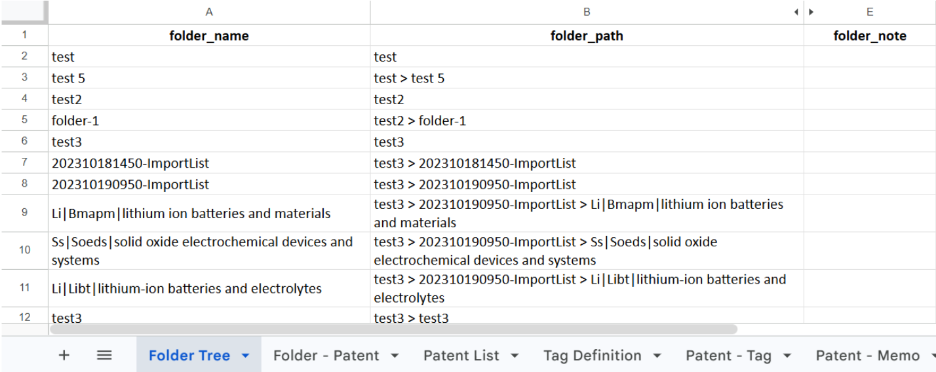The image size is (936, 372).
Task: Open the Tag Definition tab dropdown arrow
Action: pyautogui.click(x=657, y=356)
